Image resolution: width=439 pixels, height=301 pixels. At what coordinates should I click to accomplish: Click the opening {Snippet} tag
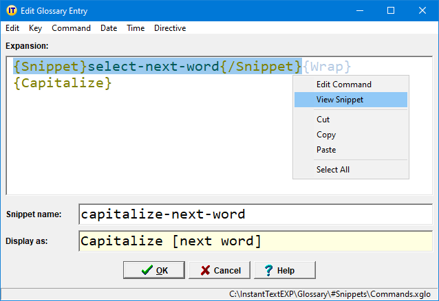coord(50,67)
